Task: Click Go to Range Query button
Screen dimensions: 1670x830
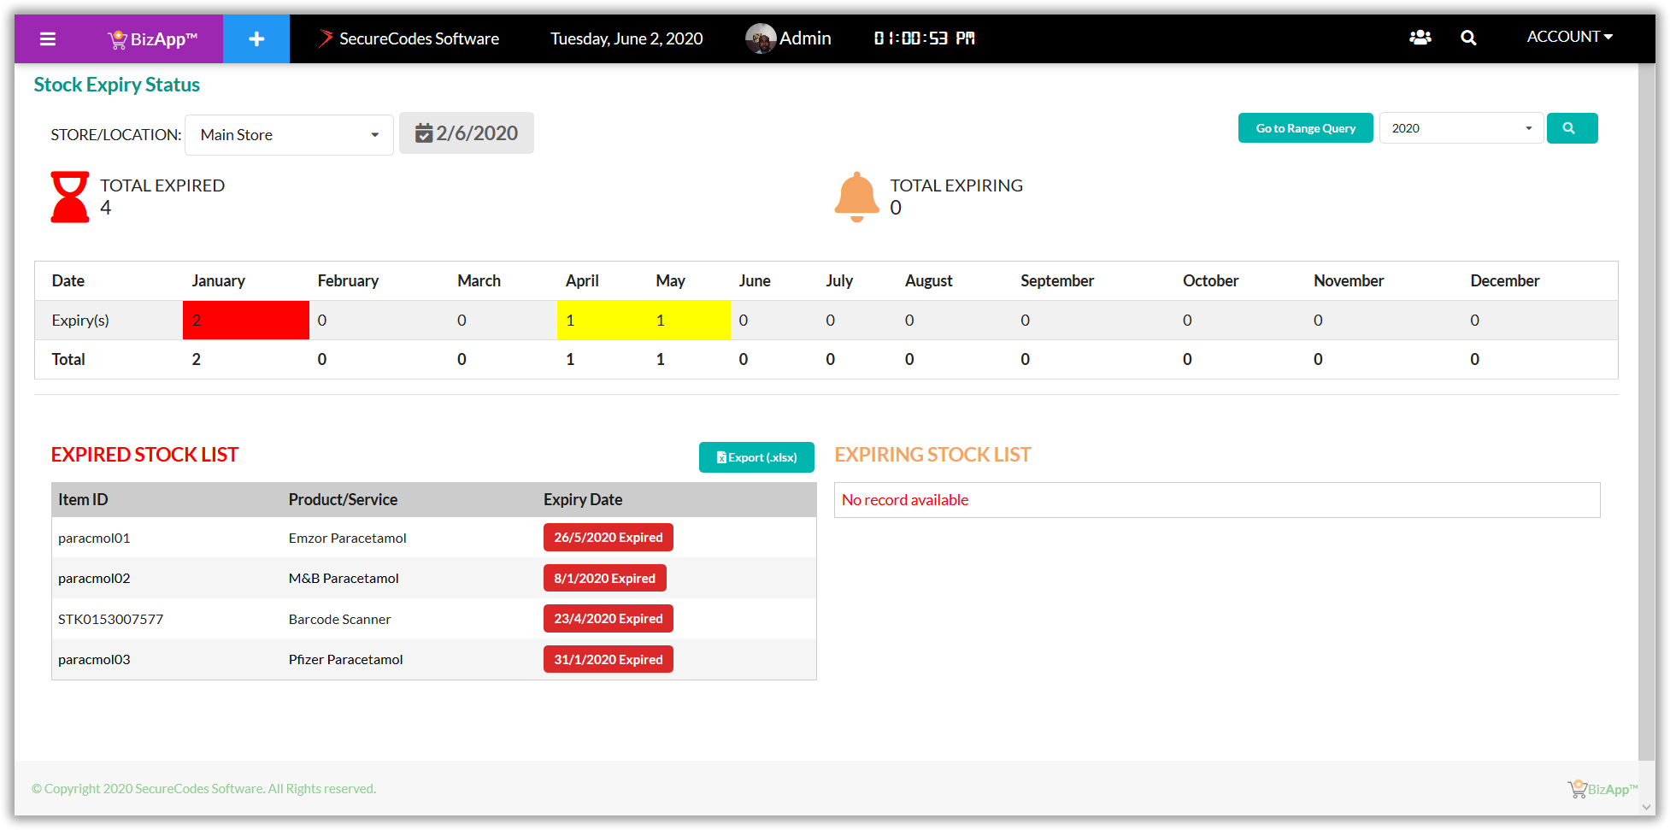Action: coord(1305,128)
